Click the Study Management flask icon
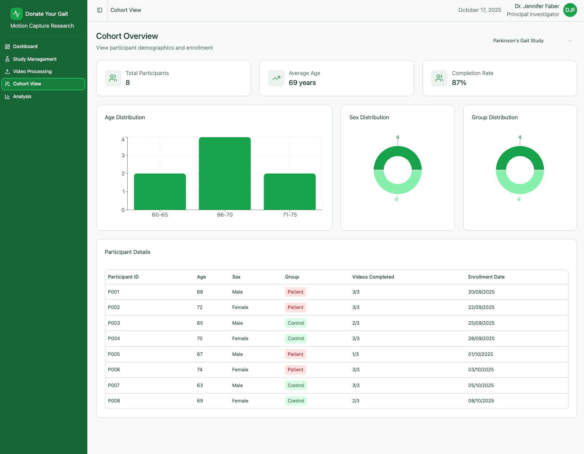Screen dimensions: 584x454 click(x=7, y=59)
